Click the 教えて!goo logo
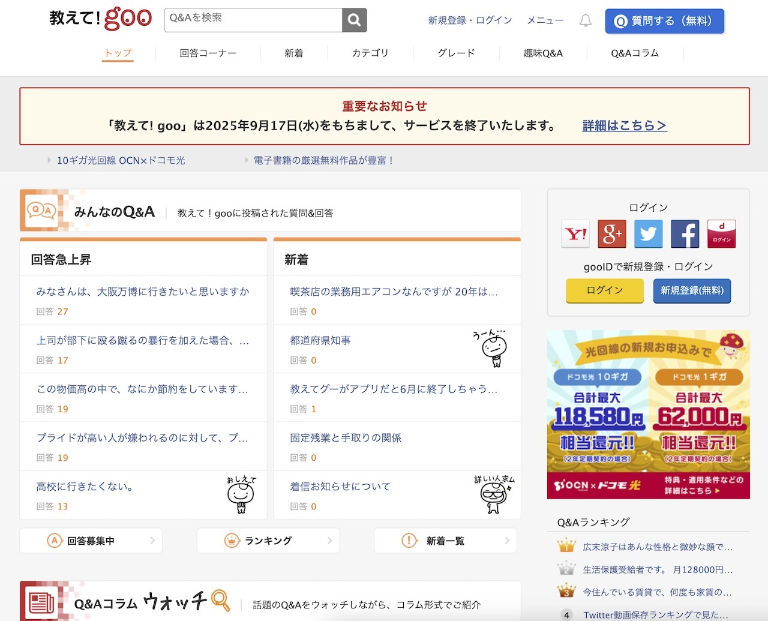 pyautogui.click(x=100, y=18)
